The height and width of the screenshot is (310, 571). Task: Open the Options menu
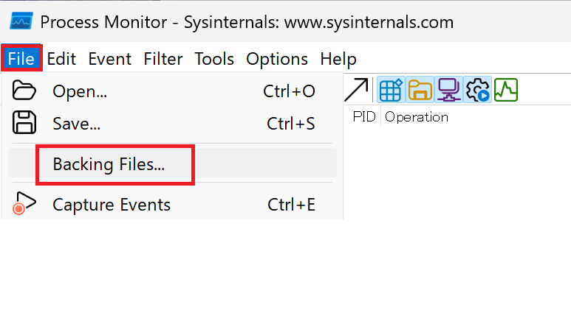point(277,59)
